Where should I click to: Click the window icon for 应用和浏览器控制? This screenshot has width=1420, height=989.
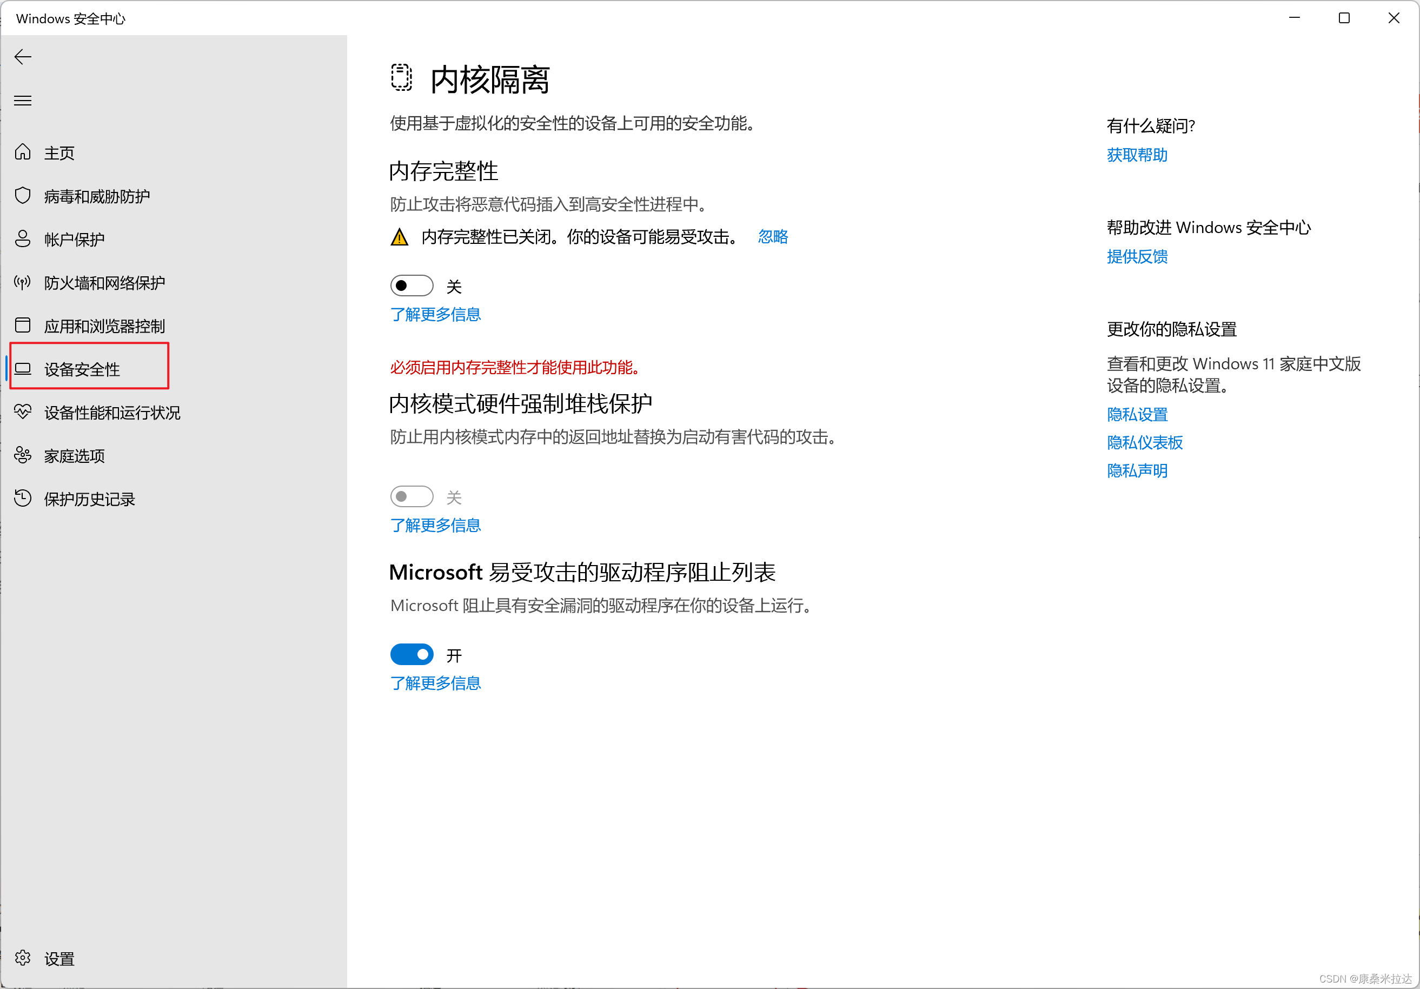23,326
